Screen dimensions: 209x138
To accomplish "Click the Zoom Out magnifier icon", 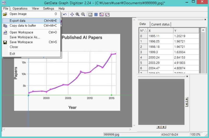I will [83, 14].
